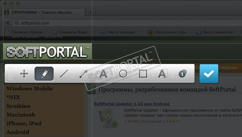This screenshot has height=137, width=242.
Task: Click the Бесплатная license label
Action: coord(152,121)
